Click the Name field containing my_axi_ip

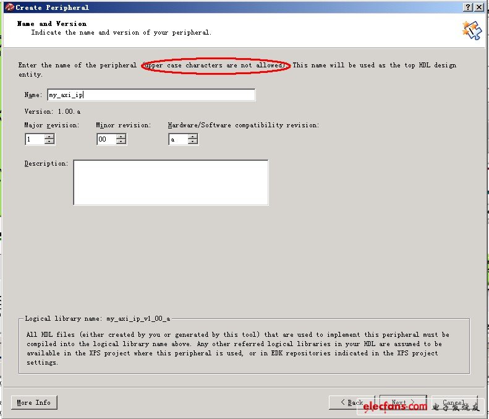pos(151,95)
